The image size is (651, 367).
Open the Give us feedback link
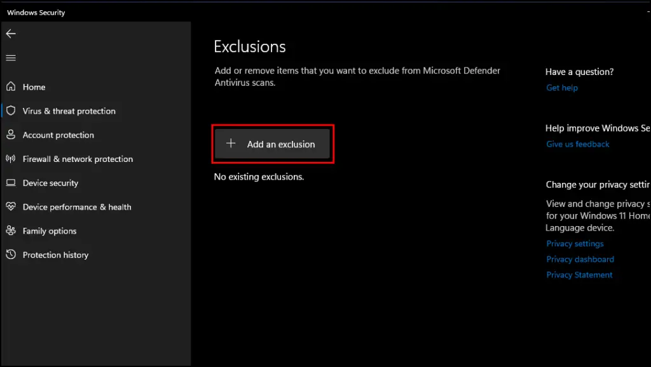[x=577, y=144]
